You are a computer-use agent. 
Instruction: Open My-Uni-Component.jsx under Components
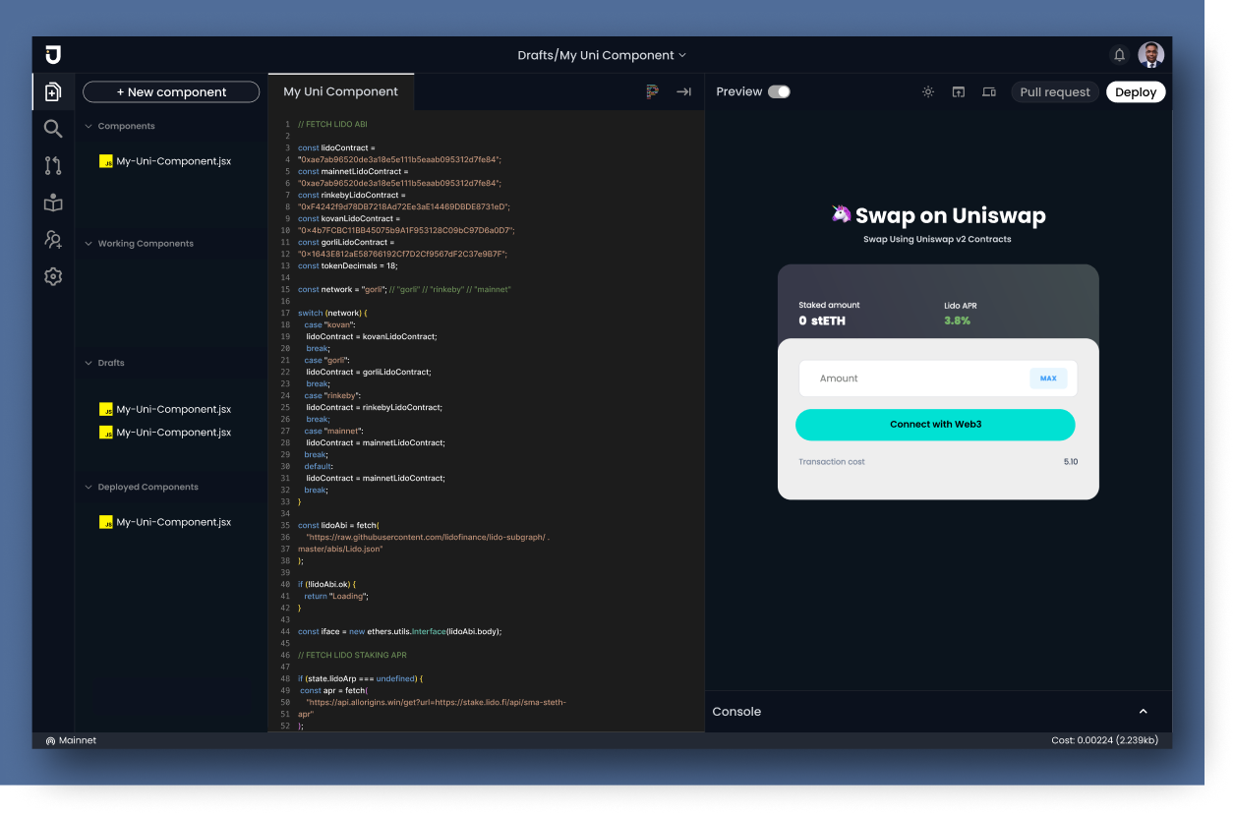pyautogui.click(x=166, y=161)
